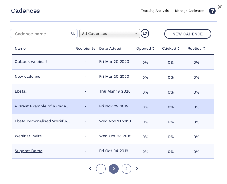Select current page 2 button
The width and height of the screenshot is (227, 184).
click(113, 169)
